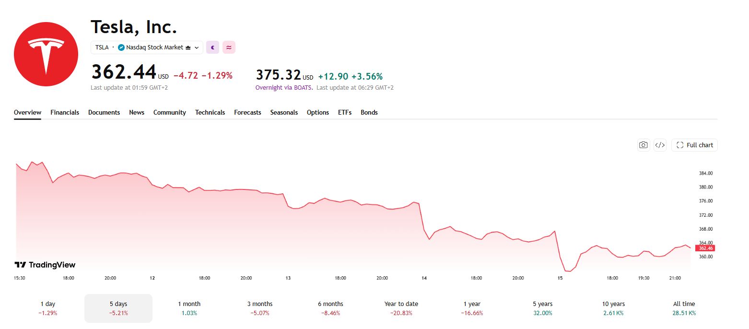Open the Overnight via BOATS link
The image size is (749, 329).
(284, 88)
